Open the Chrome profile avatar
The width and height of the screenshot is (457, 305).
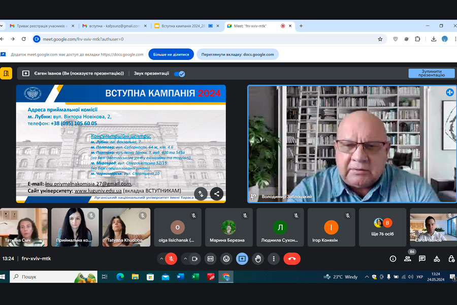click(x=445, y=39)
